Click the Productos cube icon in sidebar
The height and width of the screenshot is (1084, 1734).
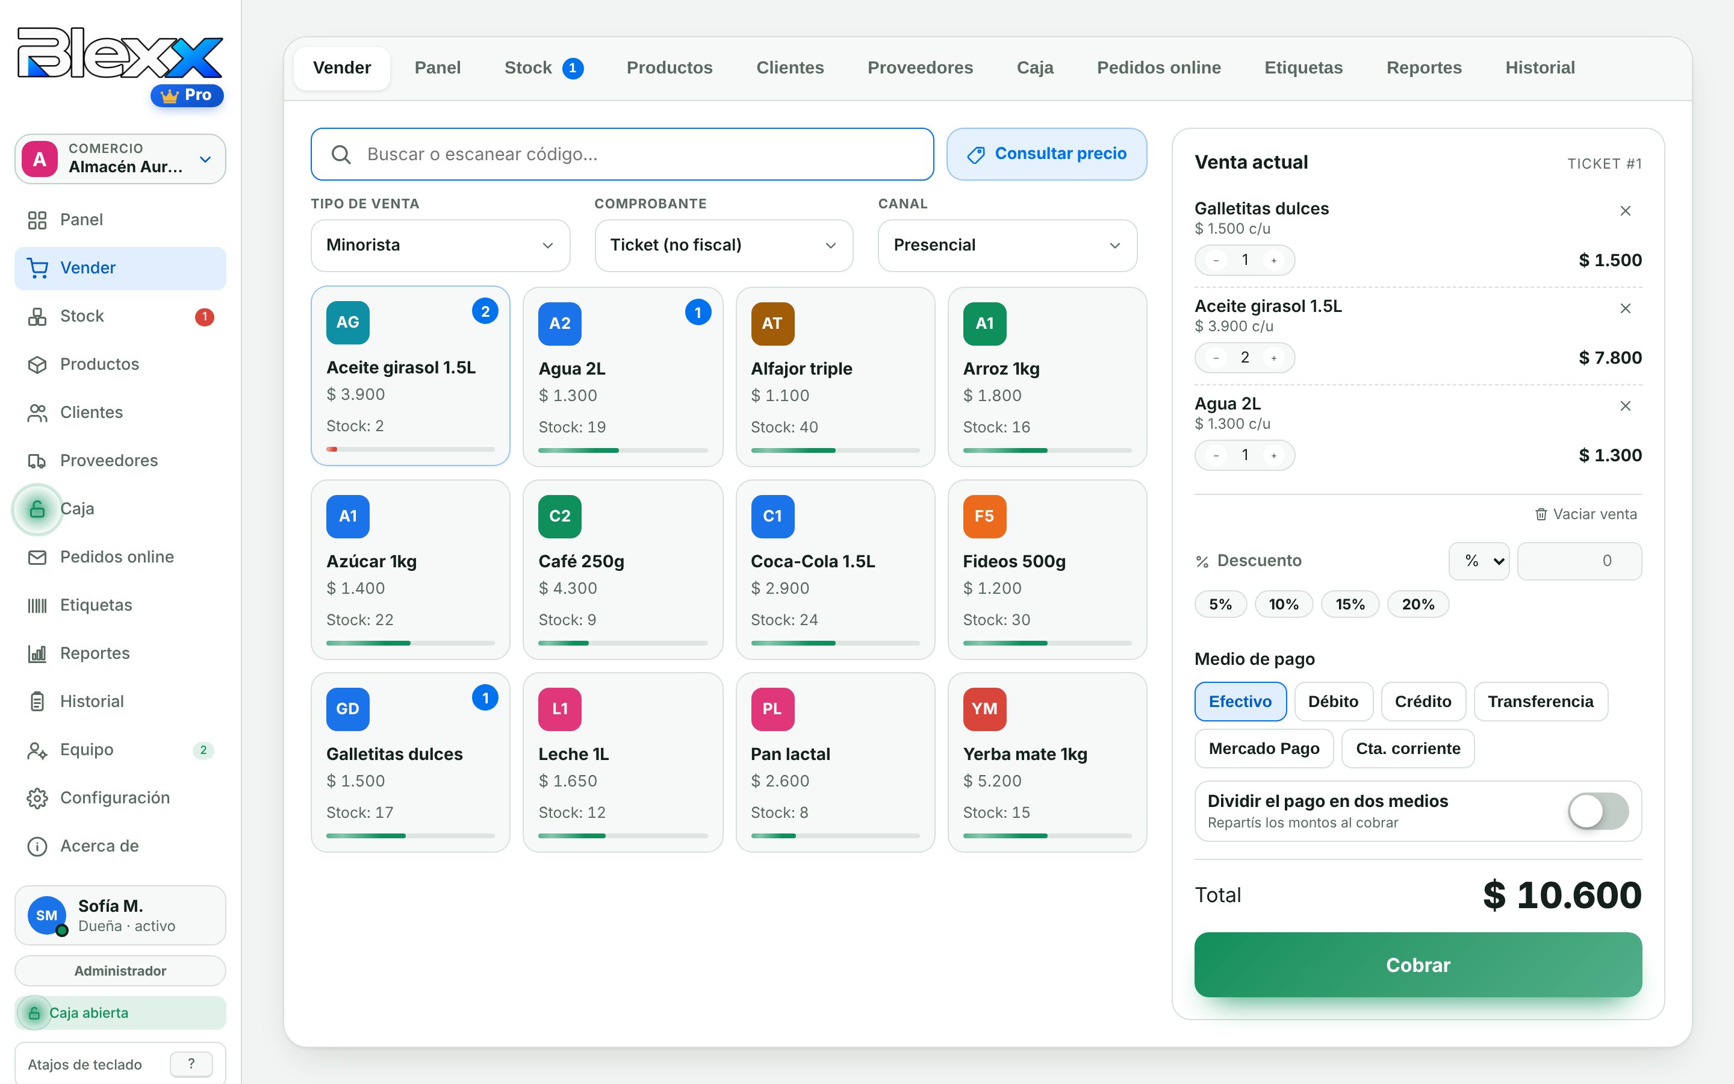tap(37, 364)
